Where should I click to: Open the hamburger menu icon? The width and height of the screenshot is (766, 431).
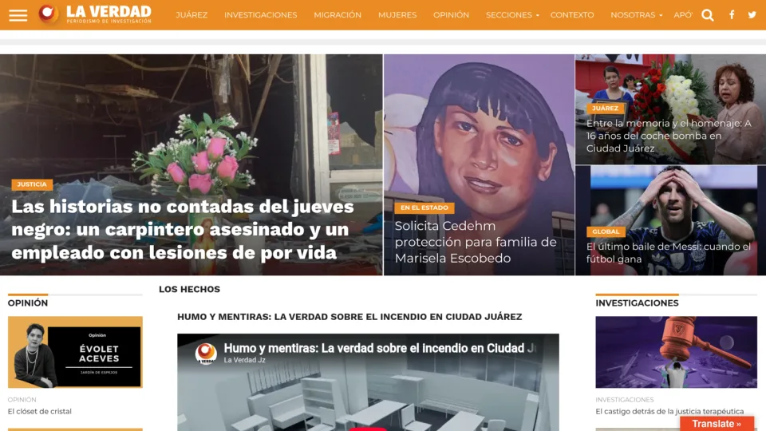pos(18,15)
